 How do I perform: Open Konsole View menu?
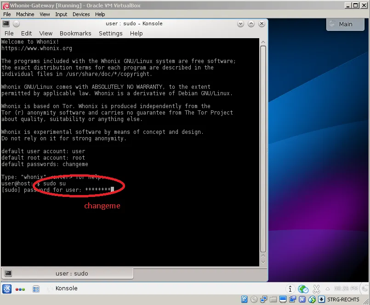point(46,33)
